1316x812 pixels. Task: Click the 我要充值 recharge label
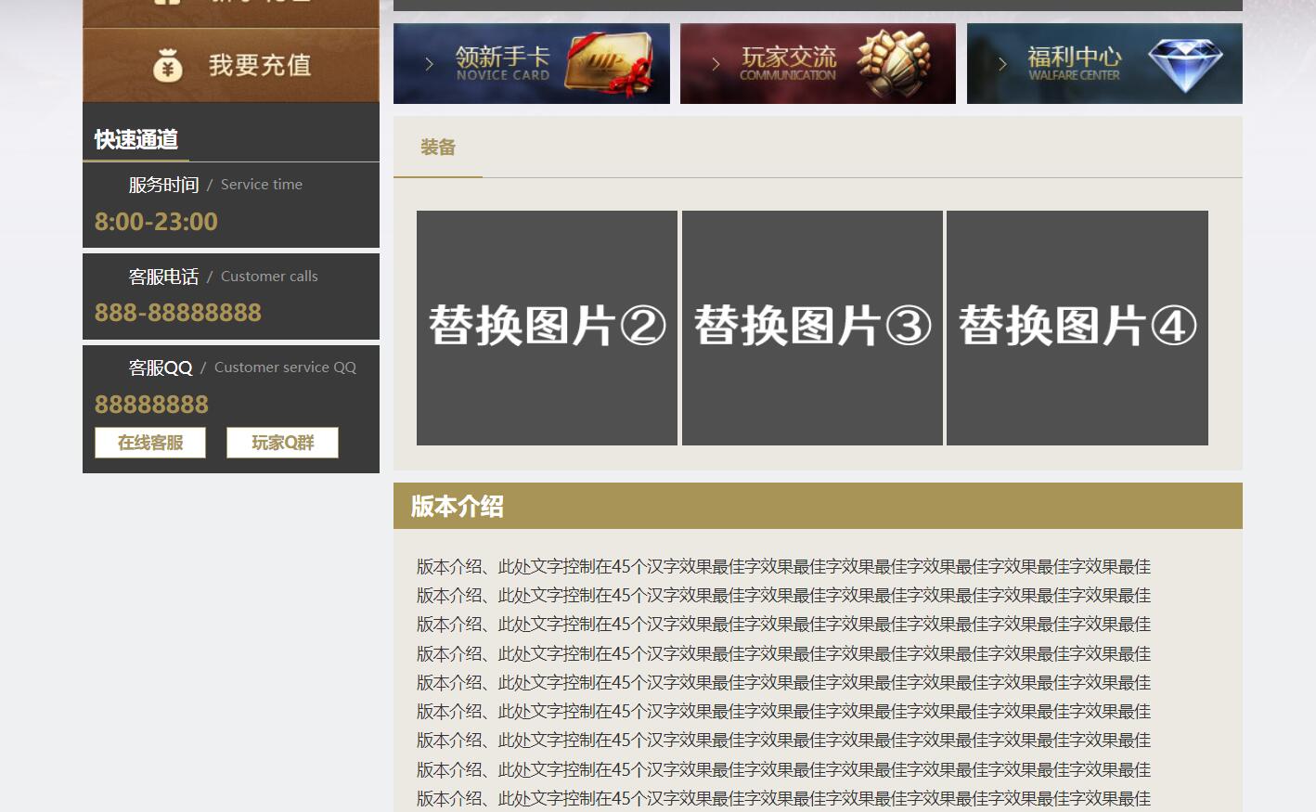pos(260,66)
